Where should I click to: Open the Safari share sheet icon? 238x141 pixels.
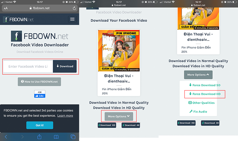tap(39, 137)
